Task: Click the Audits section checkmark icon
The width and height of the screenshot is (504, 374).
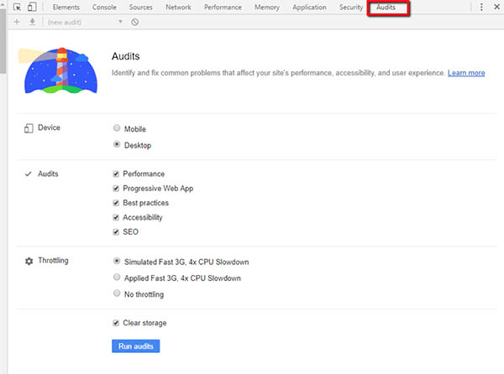Action: click(29, 174)
